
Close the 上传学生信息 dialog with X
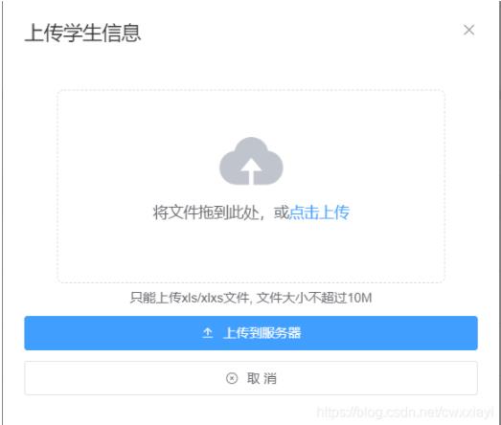[x=468, y=30]
